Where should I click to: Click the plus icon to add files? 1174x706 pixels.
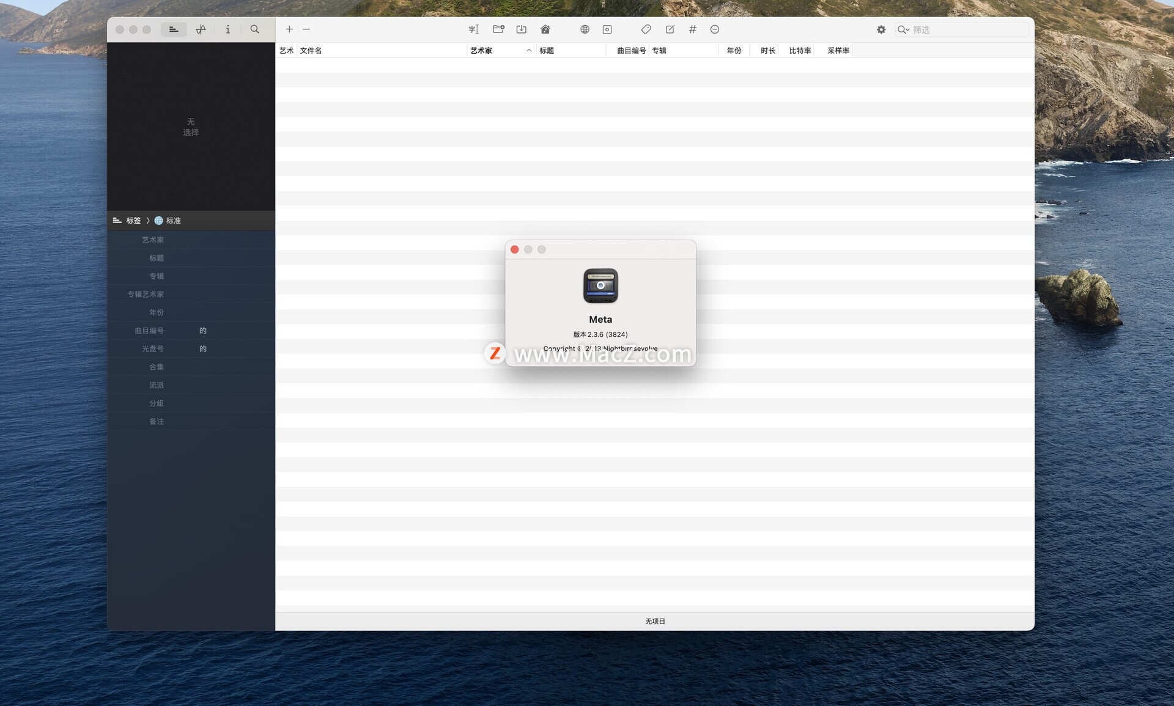click(289, 29)
